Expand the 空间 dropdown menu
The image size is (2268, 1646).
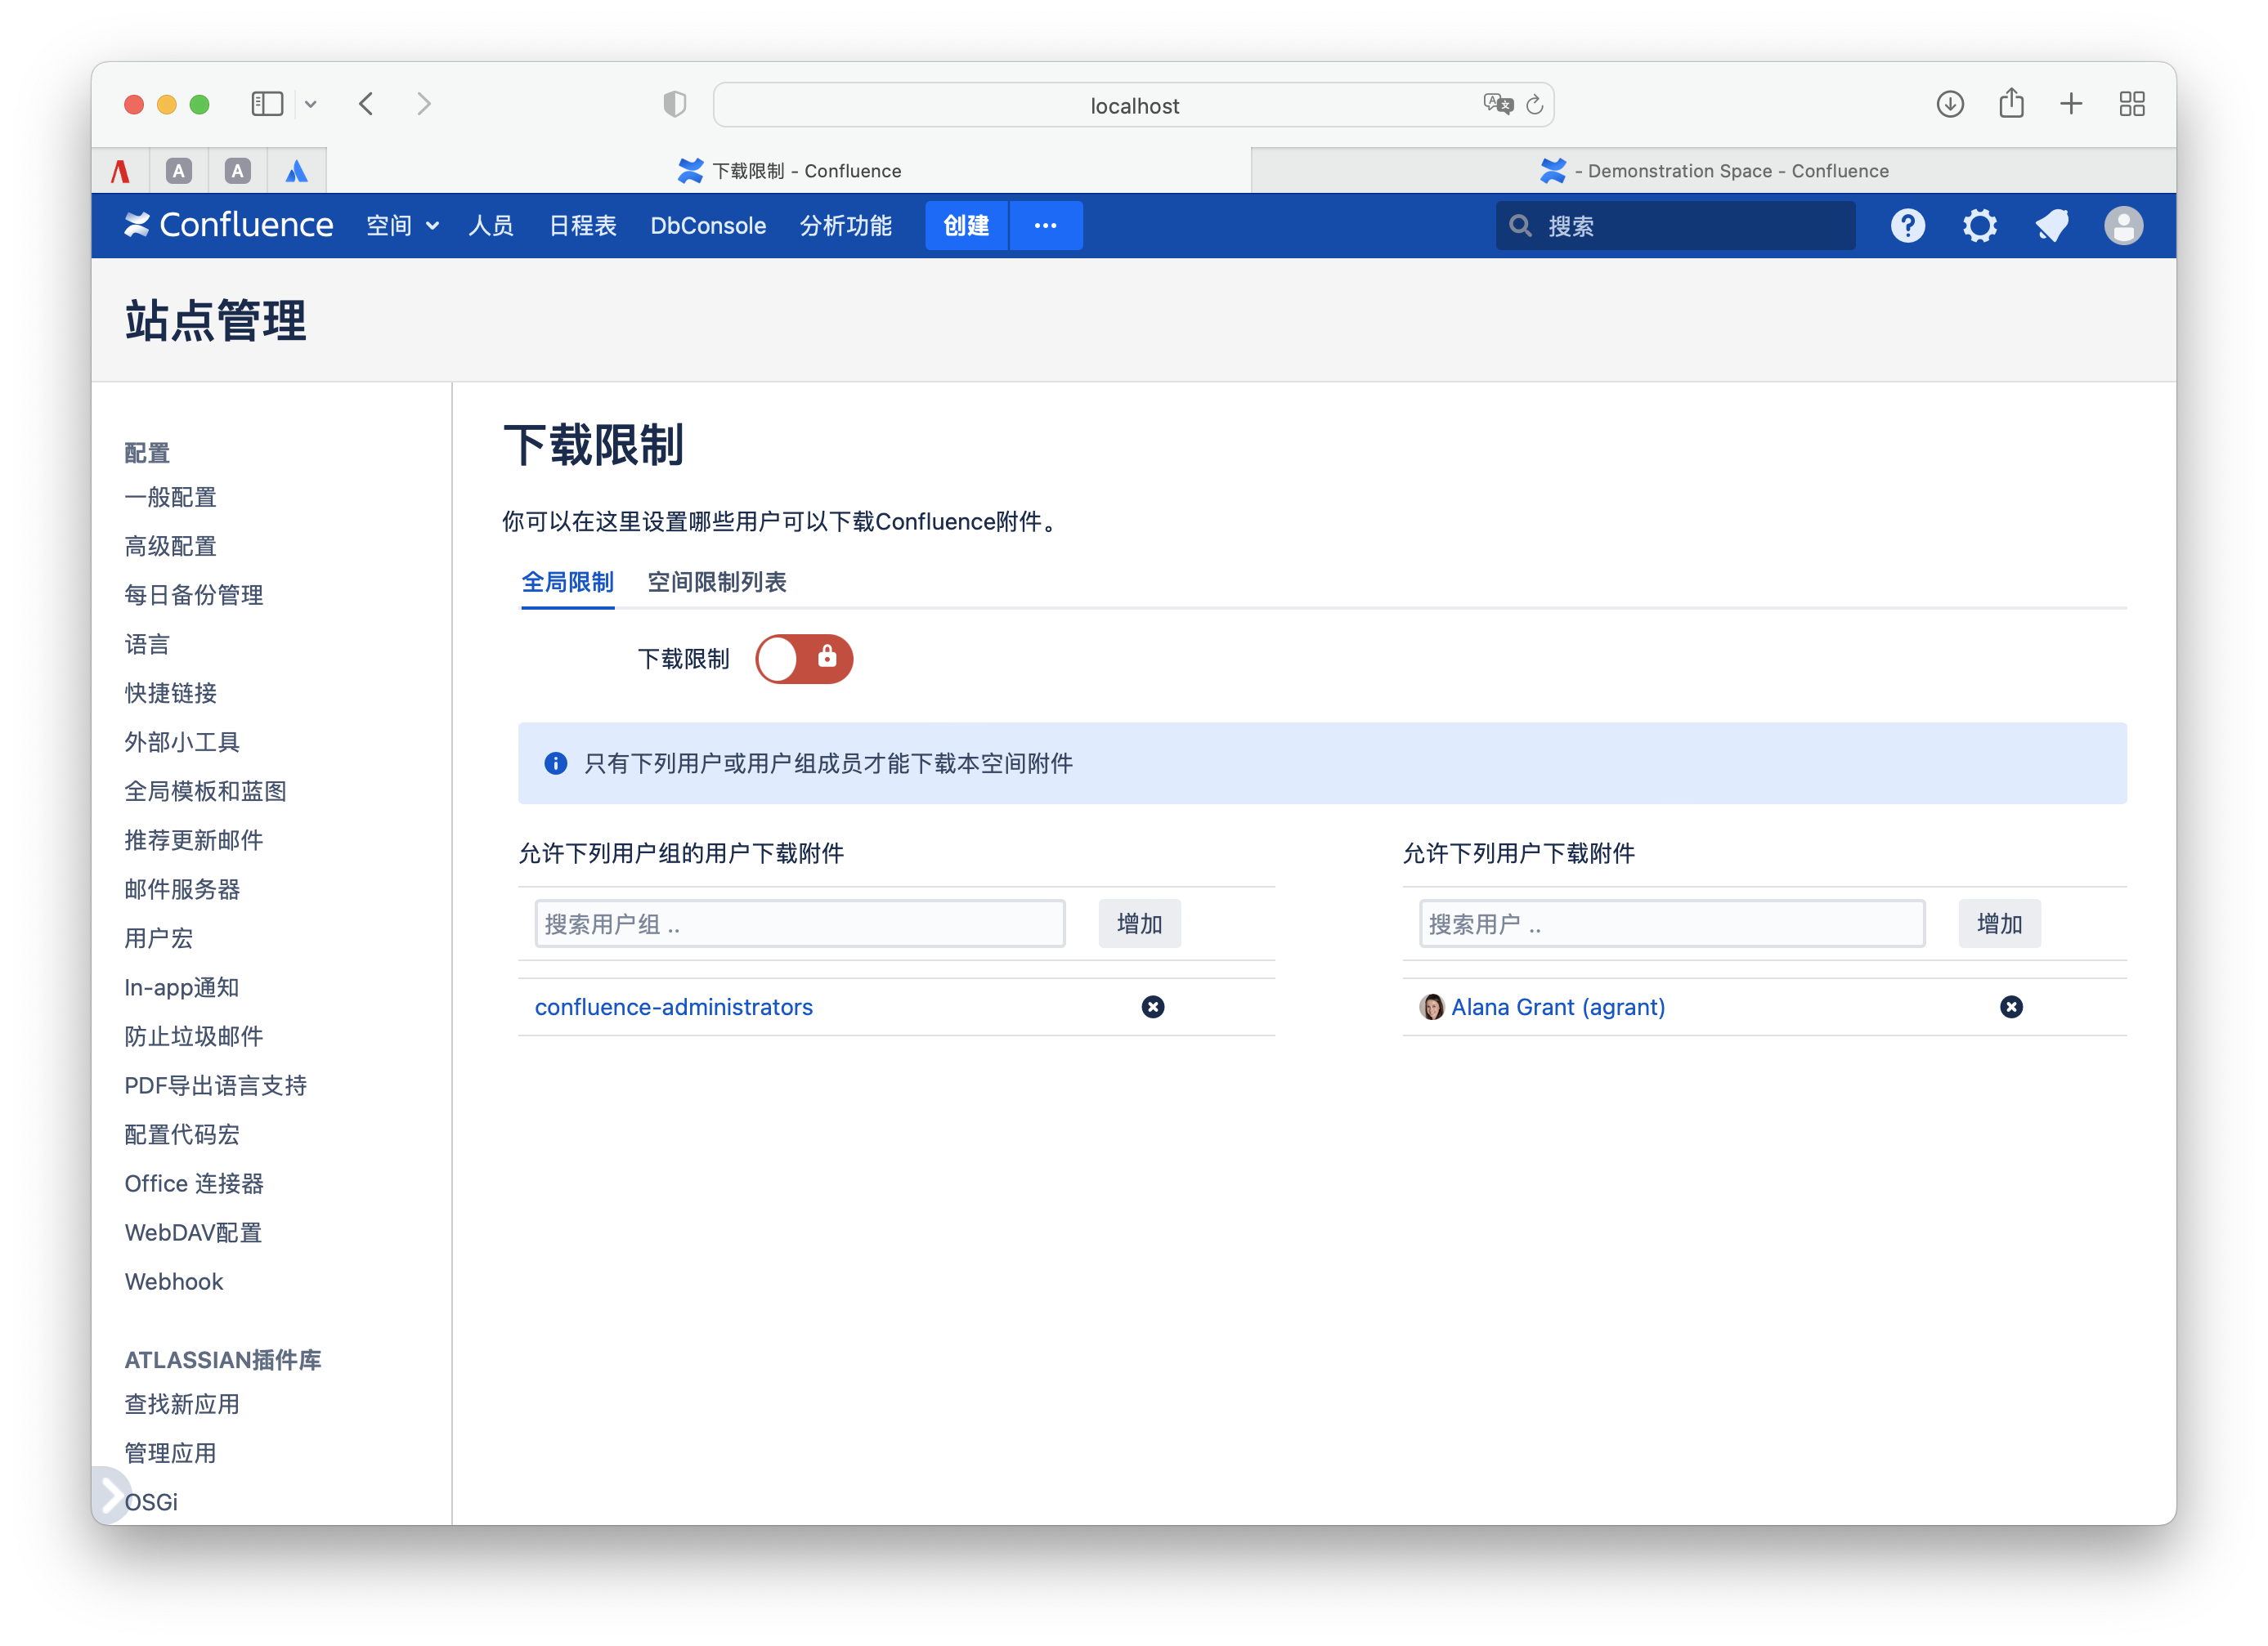(x=402, y=226)
